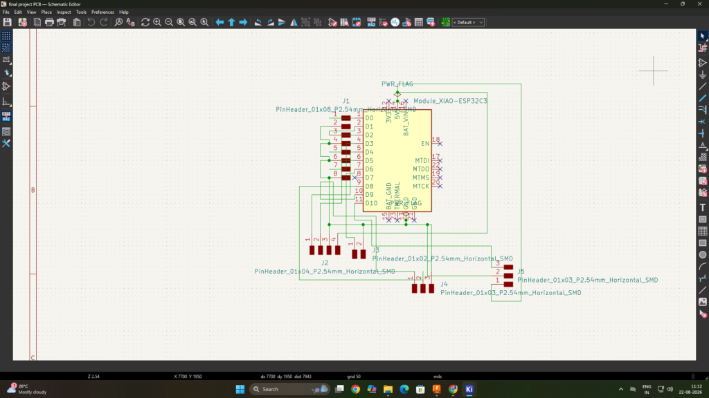Viewport: 709px width, 398px height.
Task: Click the Module_XIAO-ESP32C3 symbol label
Action: (450, 101)
